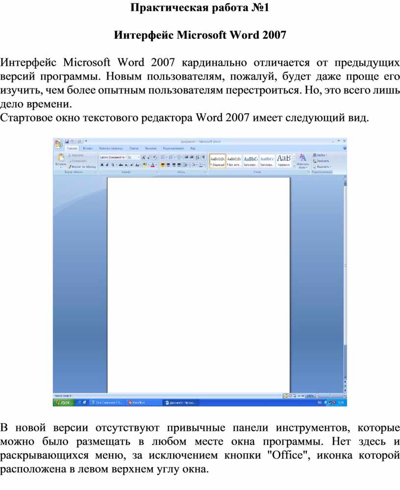Open the Clipboard group dialog launcher
400x490 pixels.
tap(96, 172)
